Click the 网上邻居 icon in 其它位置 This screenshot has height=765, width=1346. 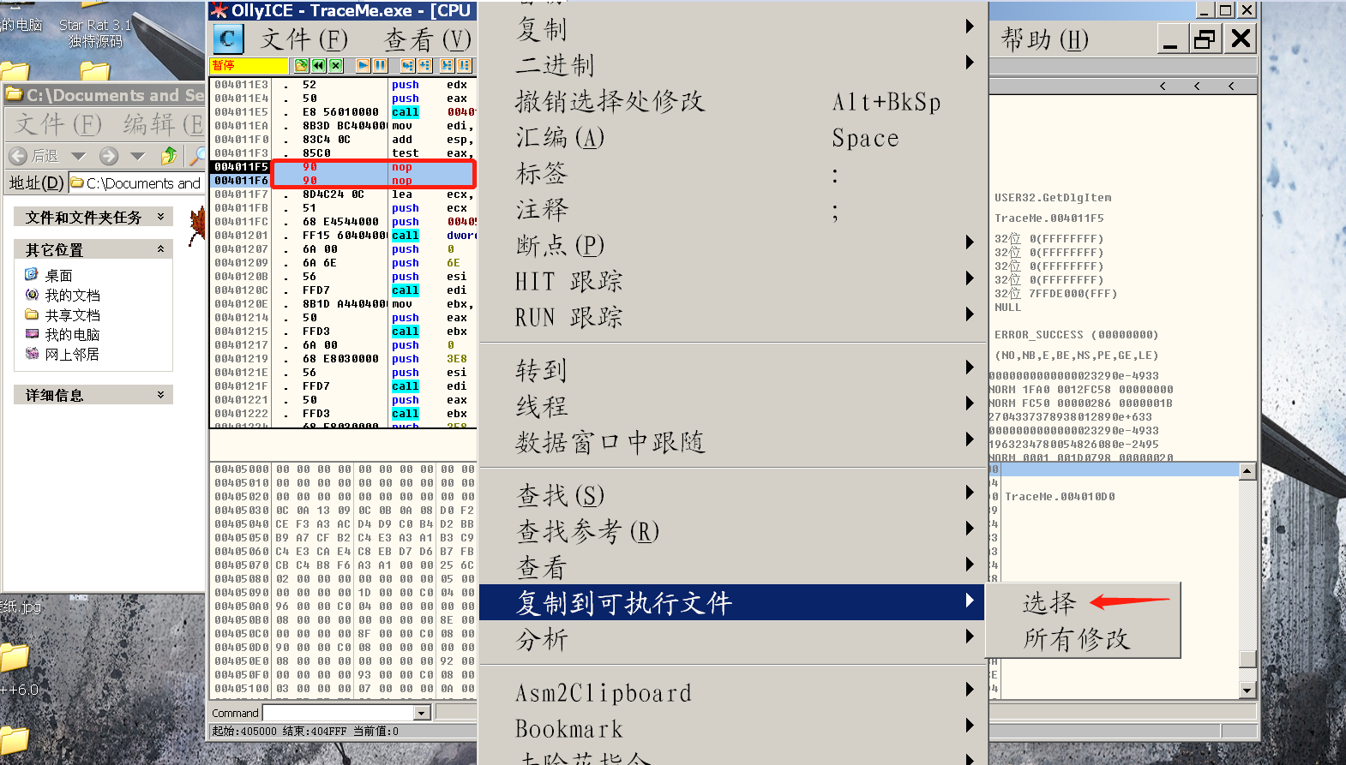32,353
